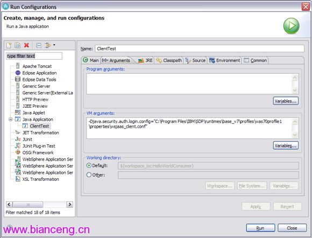Click inside the VM arguments text area
Viewport: 312px width, 238px height.
pos(189,128)
